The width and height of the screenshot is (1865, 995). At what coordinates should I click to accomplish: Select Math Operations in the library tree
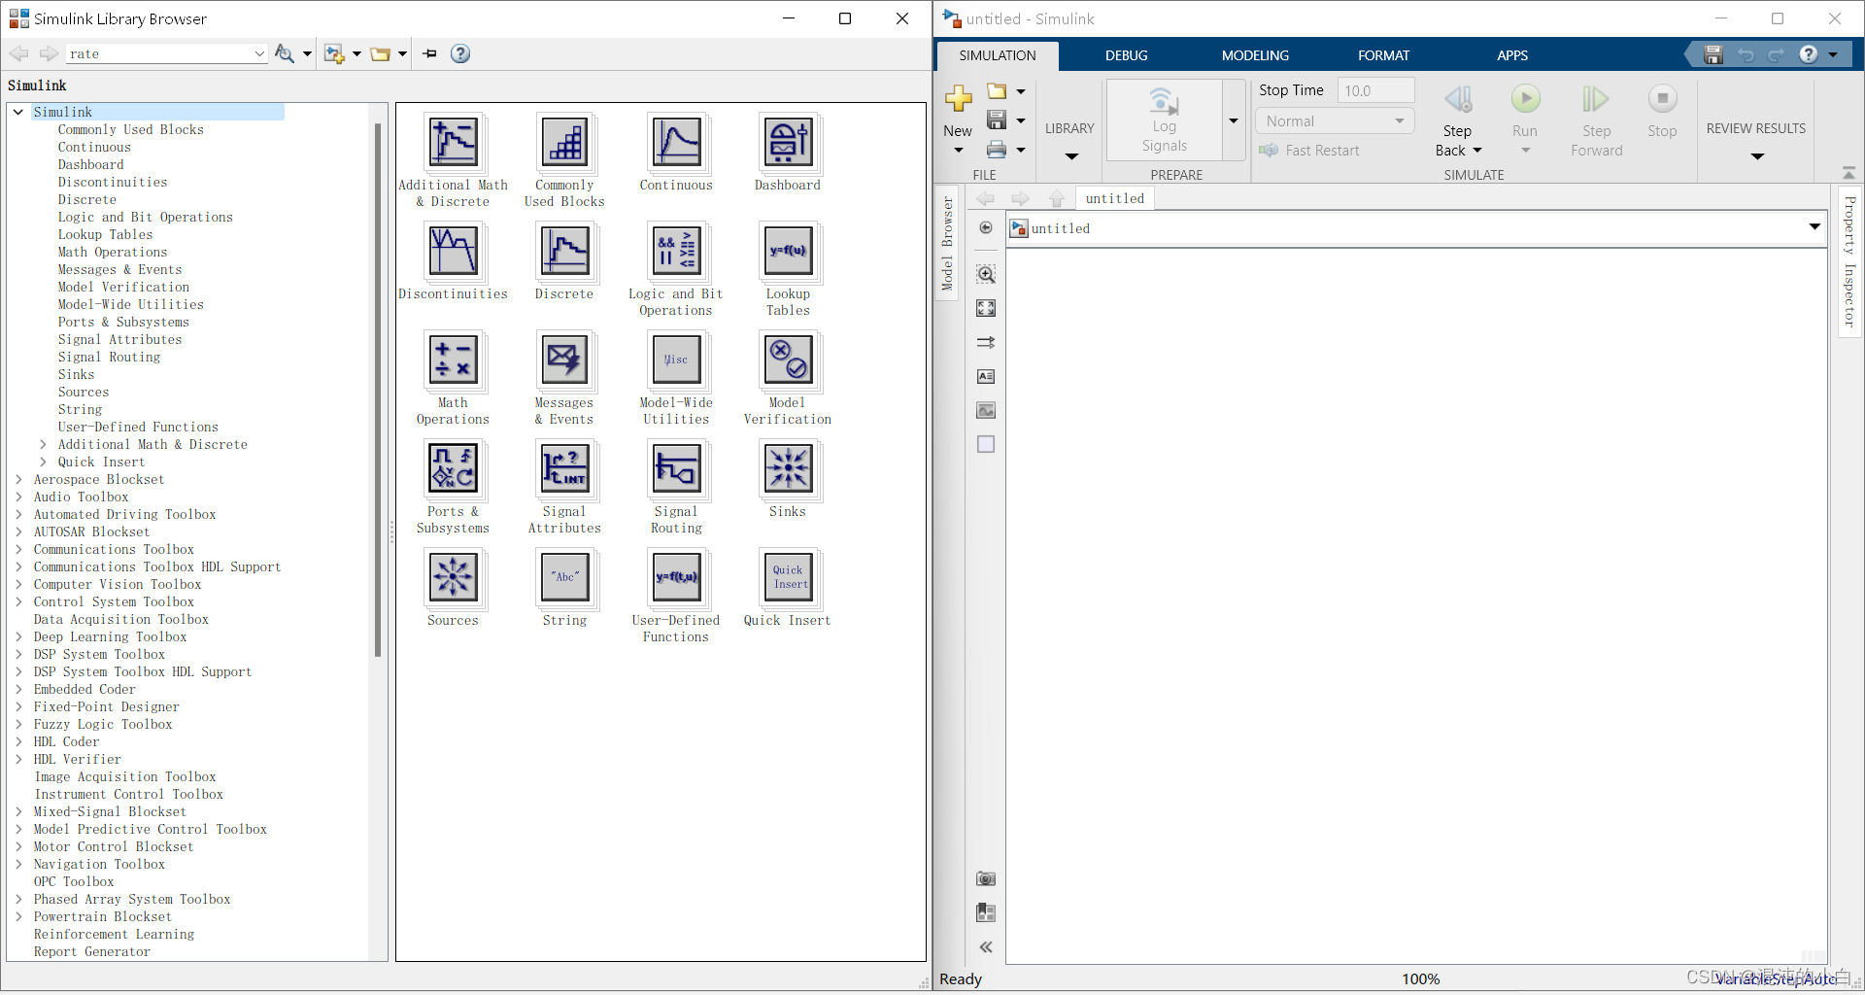click(x=113, y=252)
